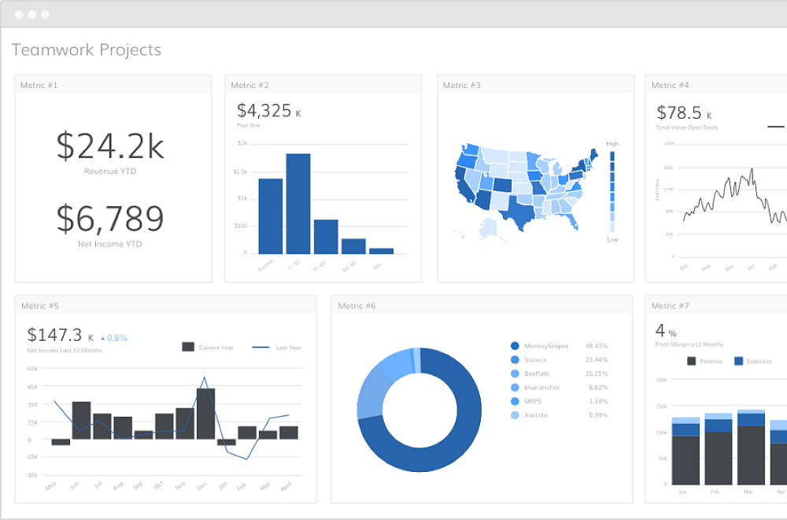Click the $24.2k revenue figure
The image size is (787, 520).
click(110, 146)
